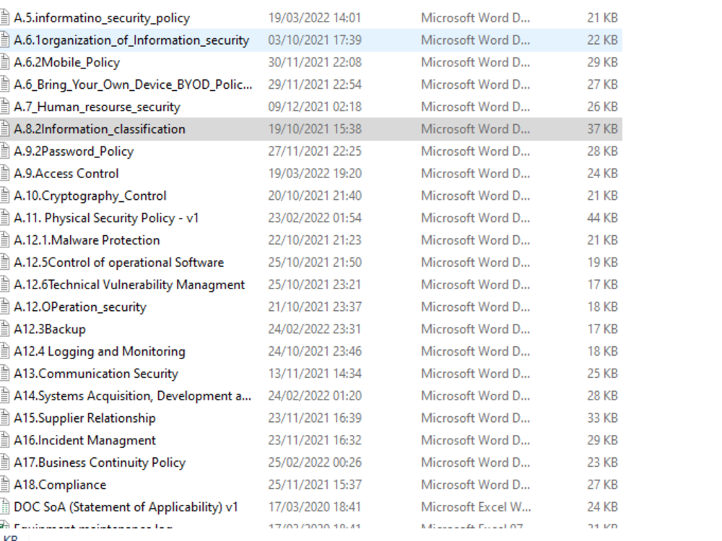
Task: Select file name A.12.5Control of operational Software
Action: (x=119, y=263)
